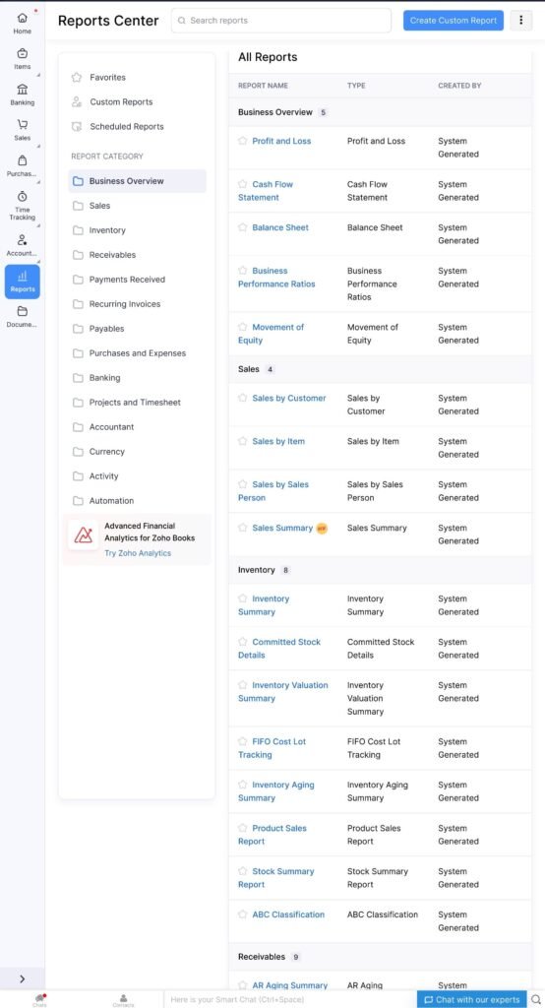
Task: Mark Sales by Item as favorite
Action: 242,441
